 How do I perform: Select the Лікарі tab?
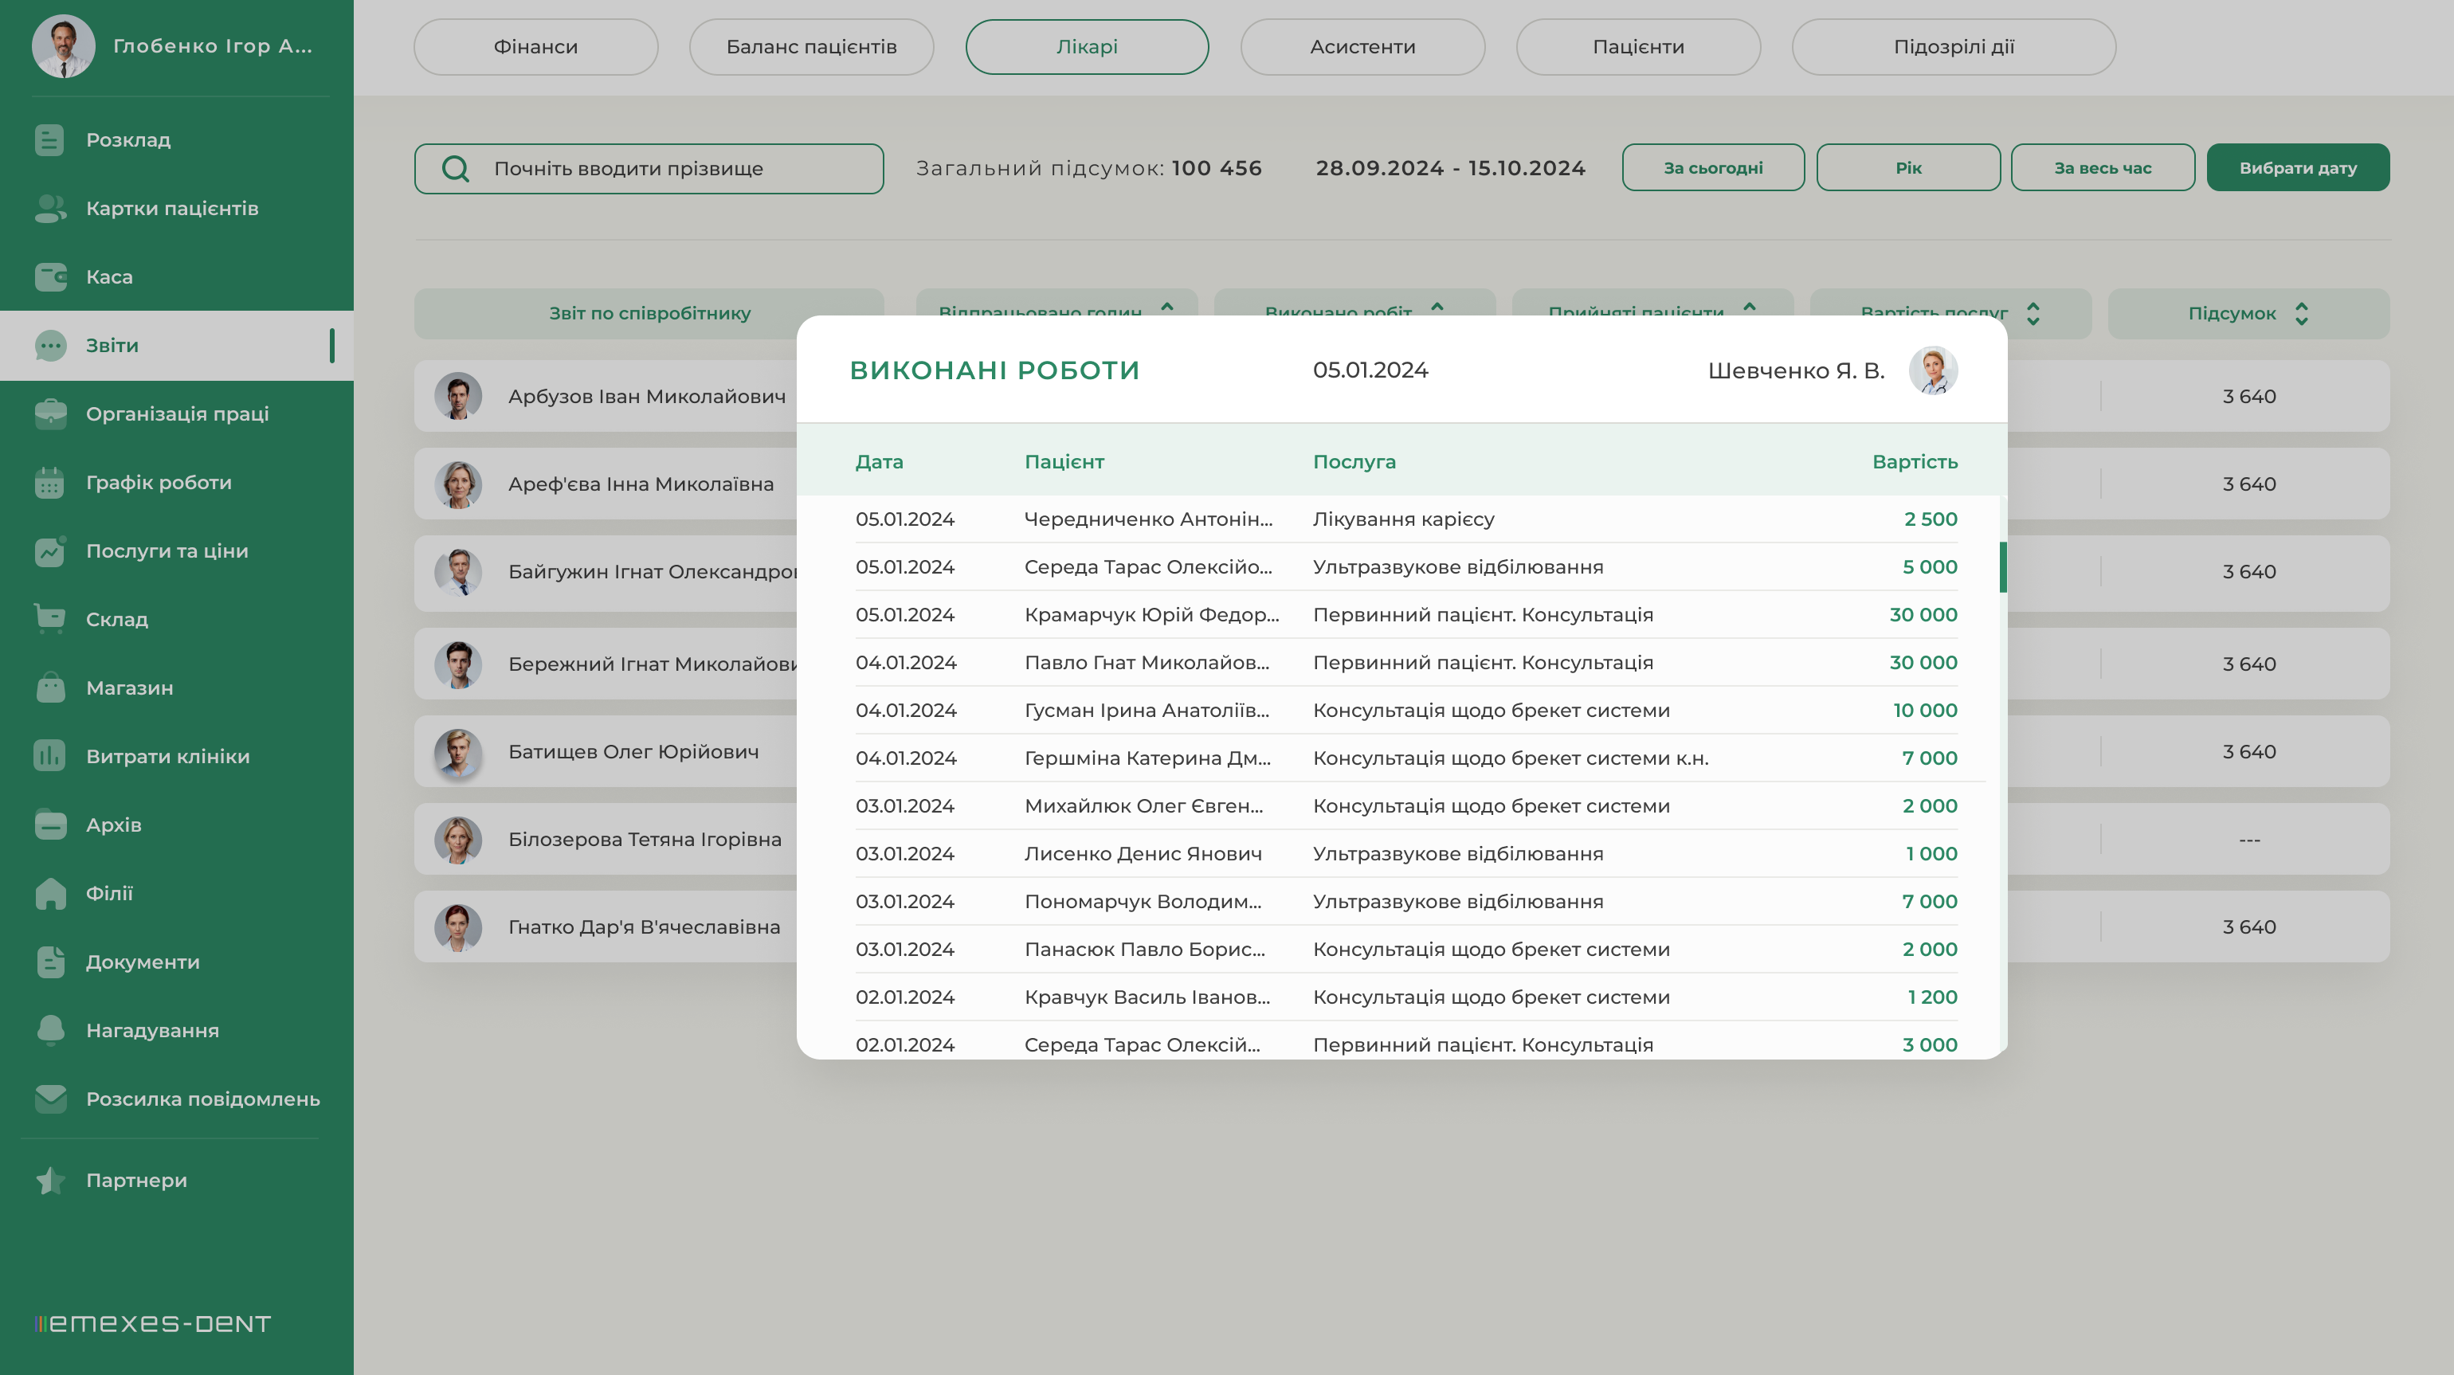(x=1087, y=47)
